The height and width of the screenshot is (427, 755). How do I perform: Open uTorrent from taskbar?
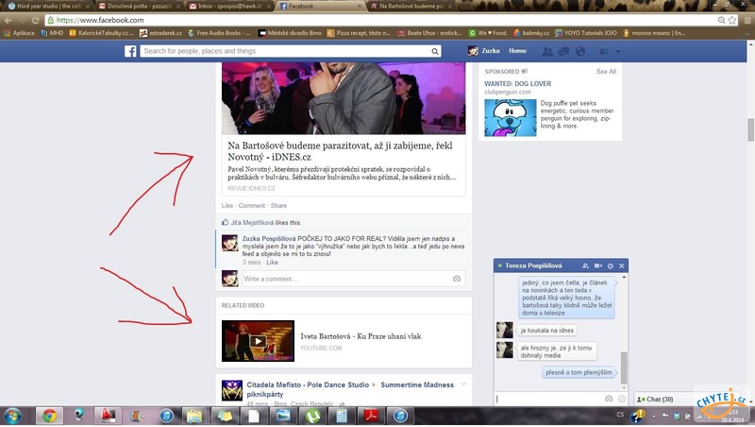312,416
